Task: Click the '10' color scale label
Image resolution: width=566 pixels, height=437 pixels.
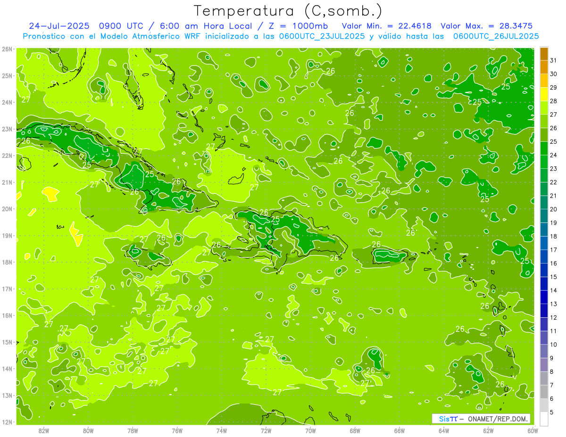Action: pyautogui.click(x=554, y=345)
